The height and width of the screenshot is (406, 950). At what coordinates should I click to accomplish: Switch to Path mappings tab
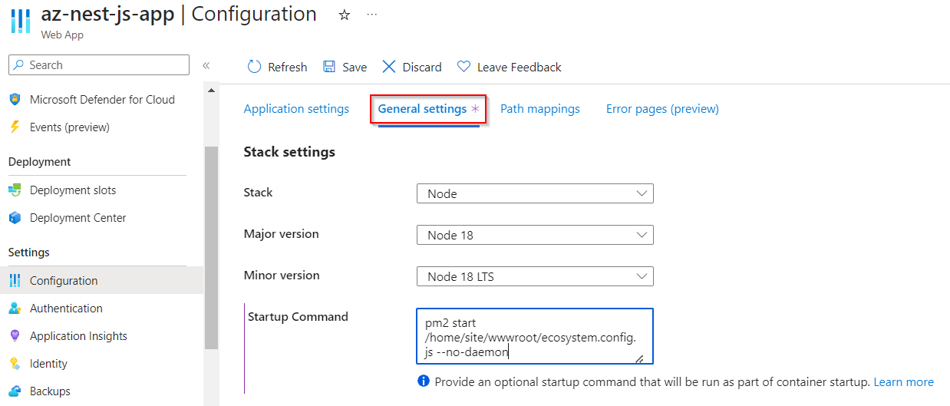pyautogui.click(x=540, y=109)
